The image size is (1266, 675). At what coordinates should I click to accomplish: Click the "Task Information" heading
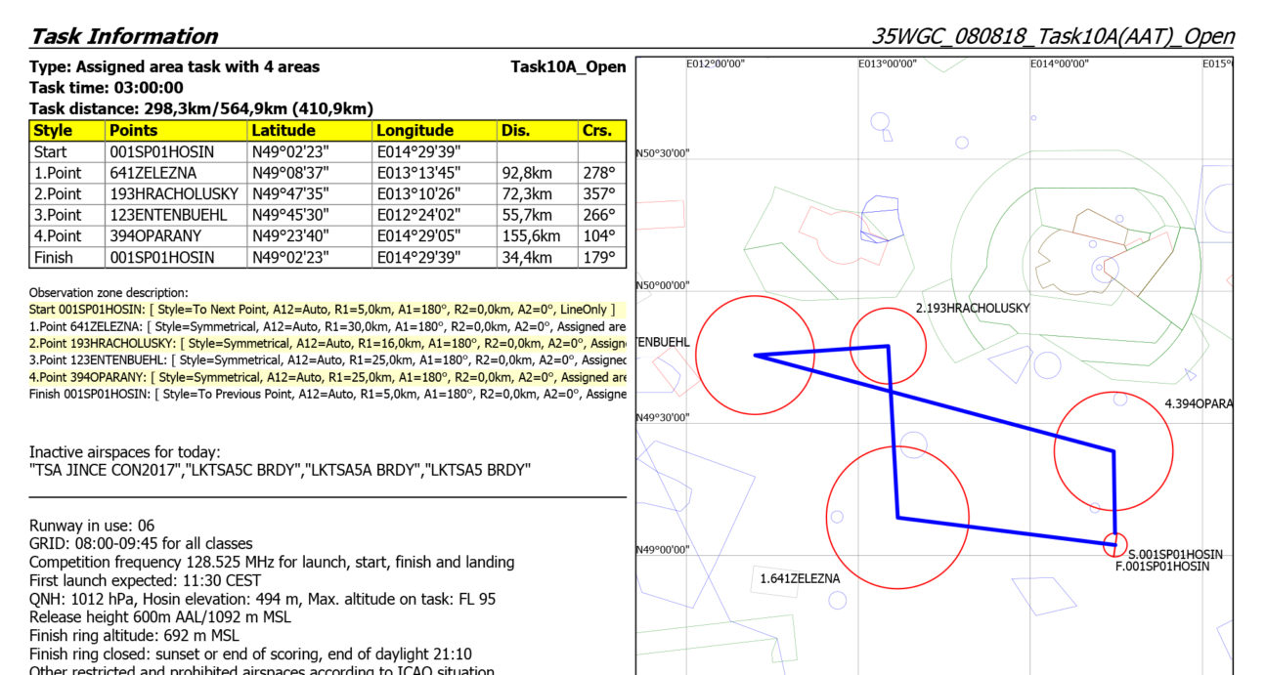click(x=123, y=36)
